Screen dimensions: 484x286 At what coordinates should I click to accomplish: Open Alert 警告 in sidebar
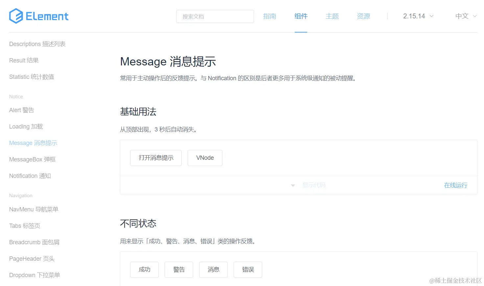pos(22,110)
